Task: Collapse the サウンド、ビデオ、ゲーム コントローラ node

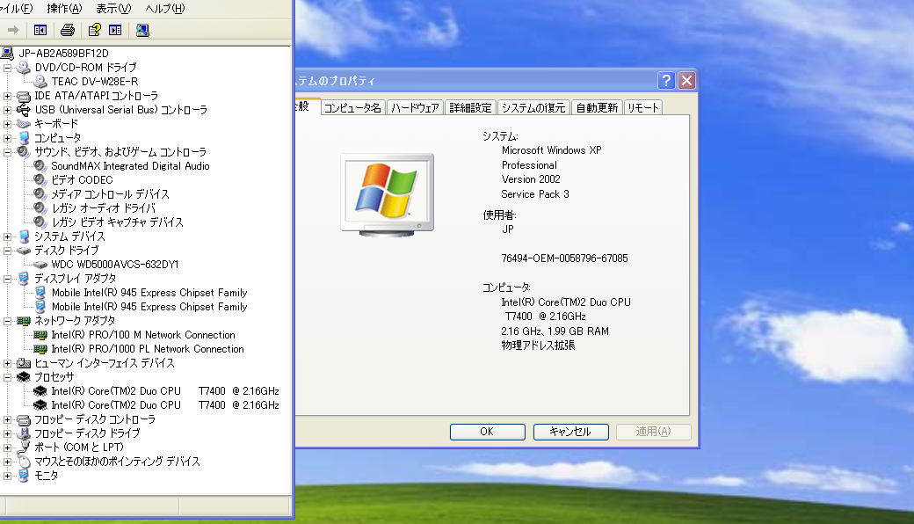Action: pos(7,152)
